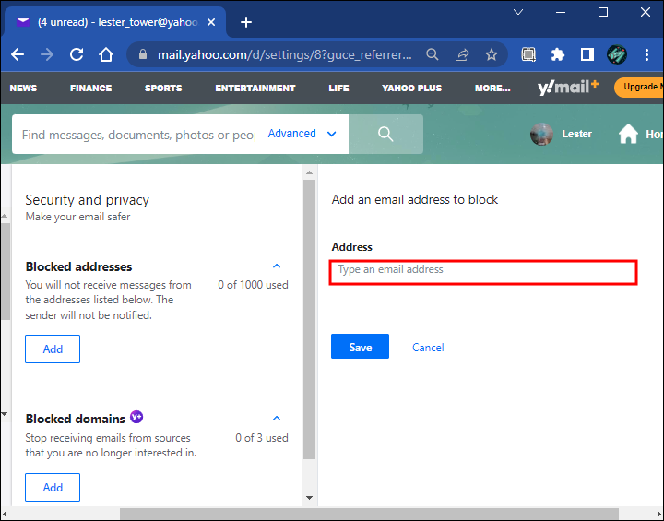
Task: Click the browser side panel icon
Action: point(587,54)
